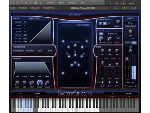Adjust the envelope Release knob
Screen dimensions: 150x113
coord(47,83)
